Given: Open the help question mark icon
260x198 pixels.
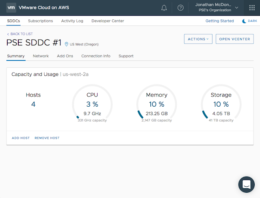Looking at the screenshot, I should [x=181, y=8].
